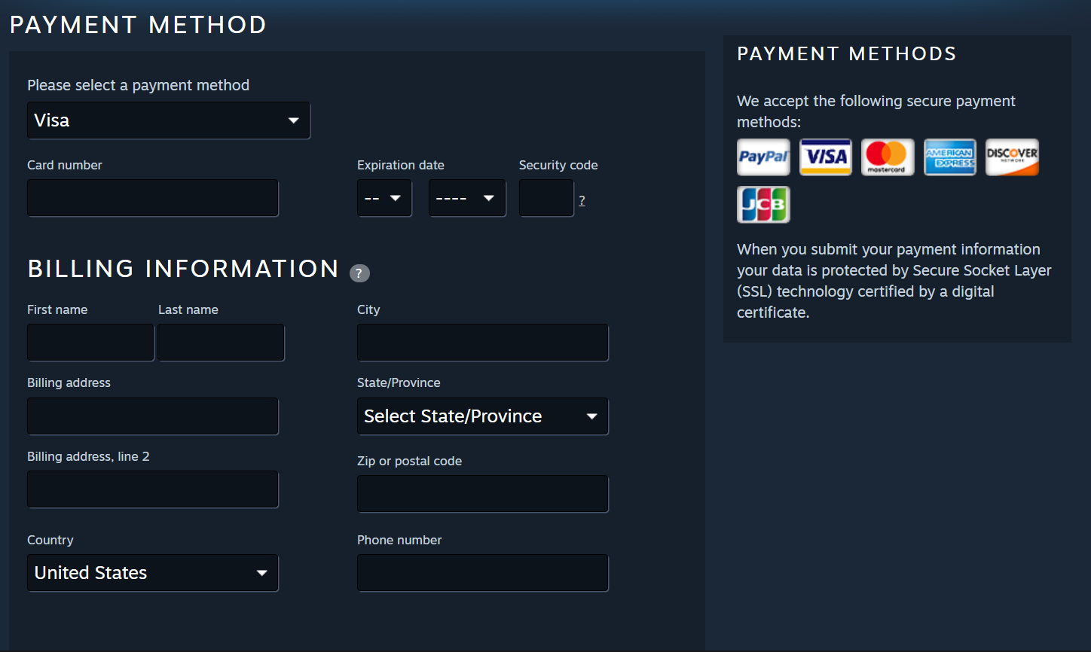This screenshot has height=652, width=1091.
Task: Open the payment method dropdown showing Visa
Action: coord(169,120)
